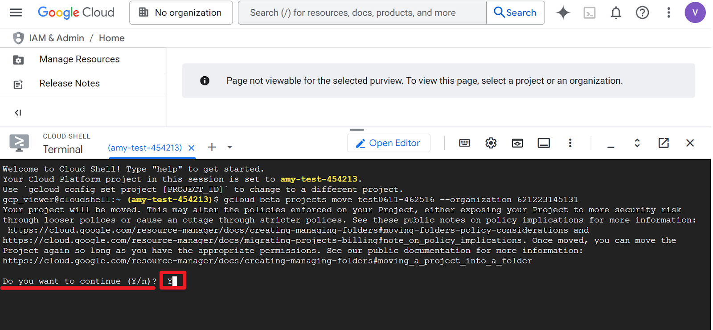Open the terminal keyboard options

(x=464, y=143)
